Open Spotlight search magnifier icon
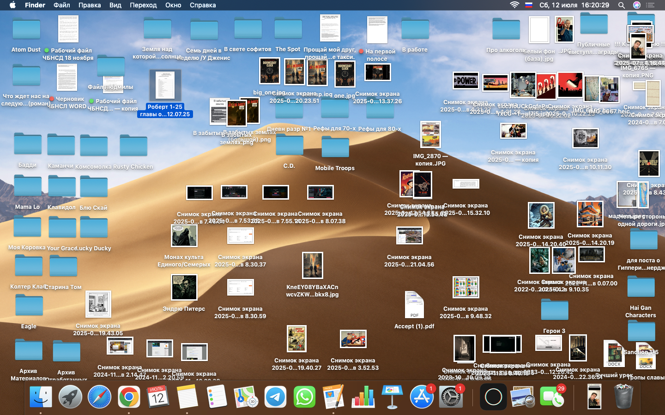The width and height of the screenshot is (665, 415). pyautogui.click(x=622, y=5)
